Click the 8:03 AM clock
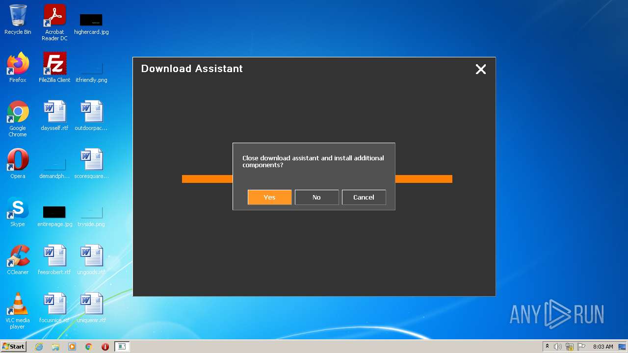 coord(603,347)
